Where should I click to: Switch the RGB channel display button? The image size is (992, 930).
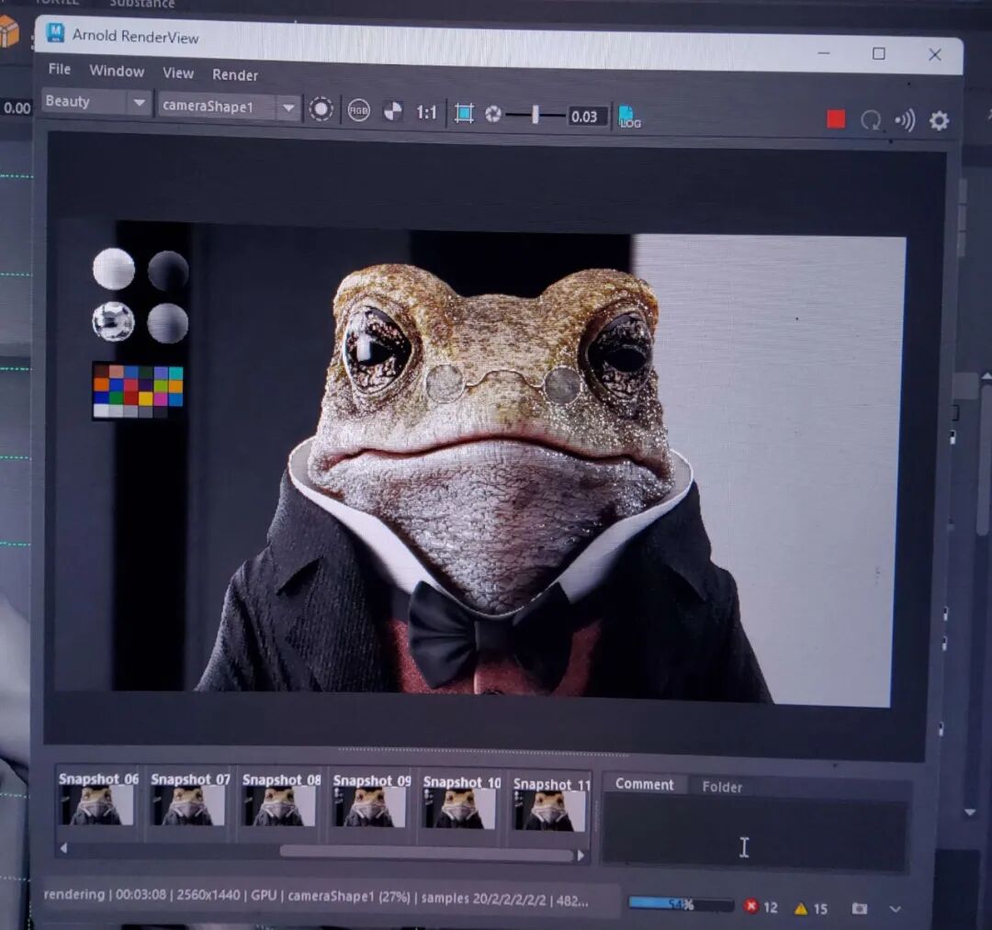coord(358,111)
